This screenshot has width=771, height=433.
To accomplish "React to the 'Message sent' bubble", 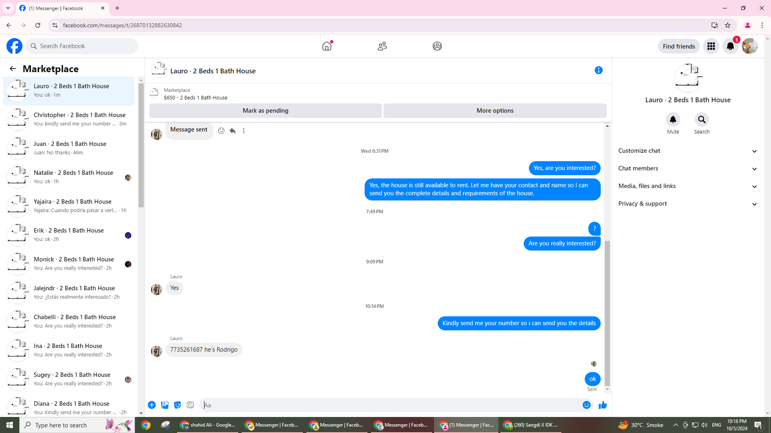I will [x=221, y=131].
